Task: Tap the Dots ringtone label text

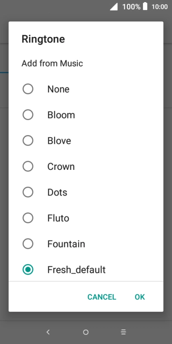Action: (57, 192)
